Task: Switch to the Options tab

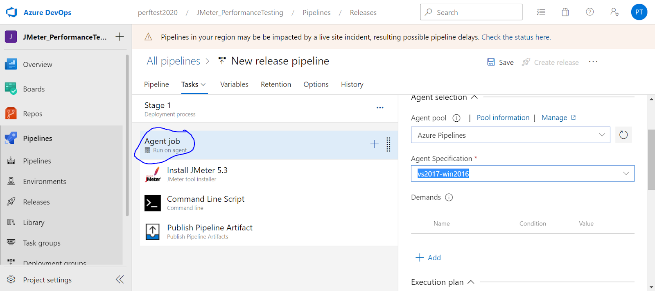Action: click(x=316, y=84)
